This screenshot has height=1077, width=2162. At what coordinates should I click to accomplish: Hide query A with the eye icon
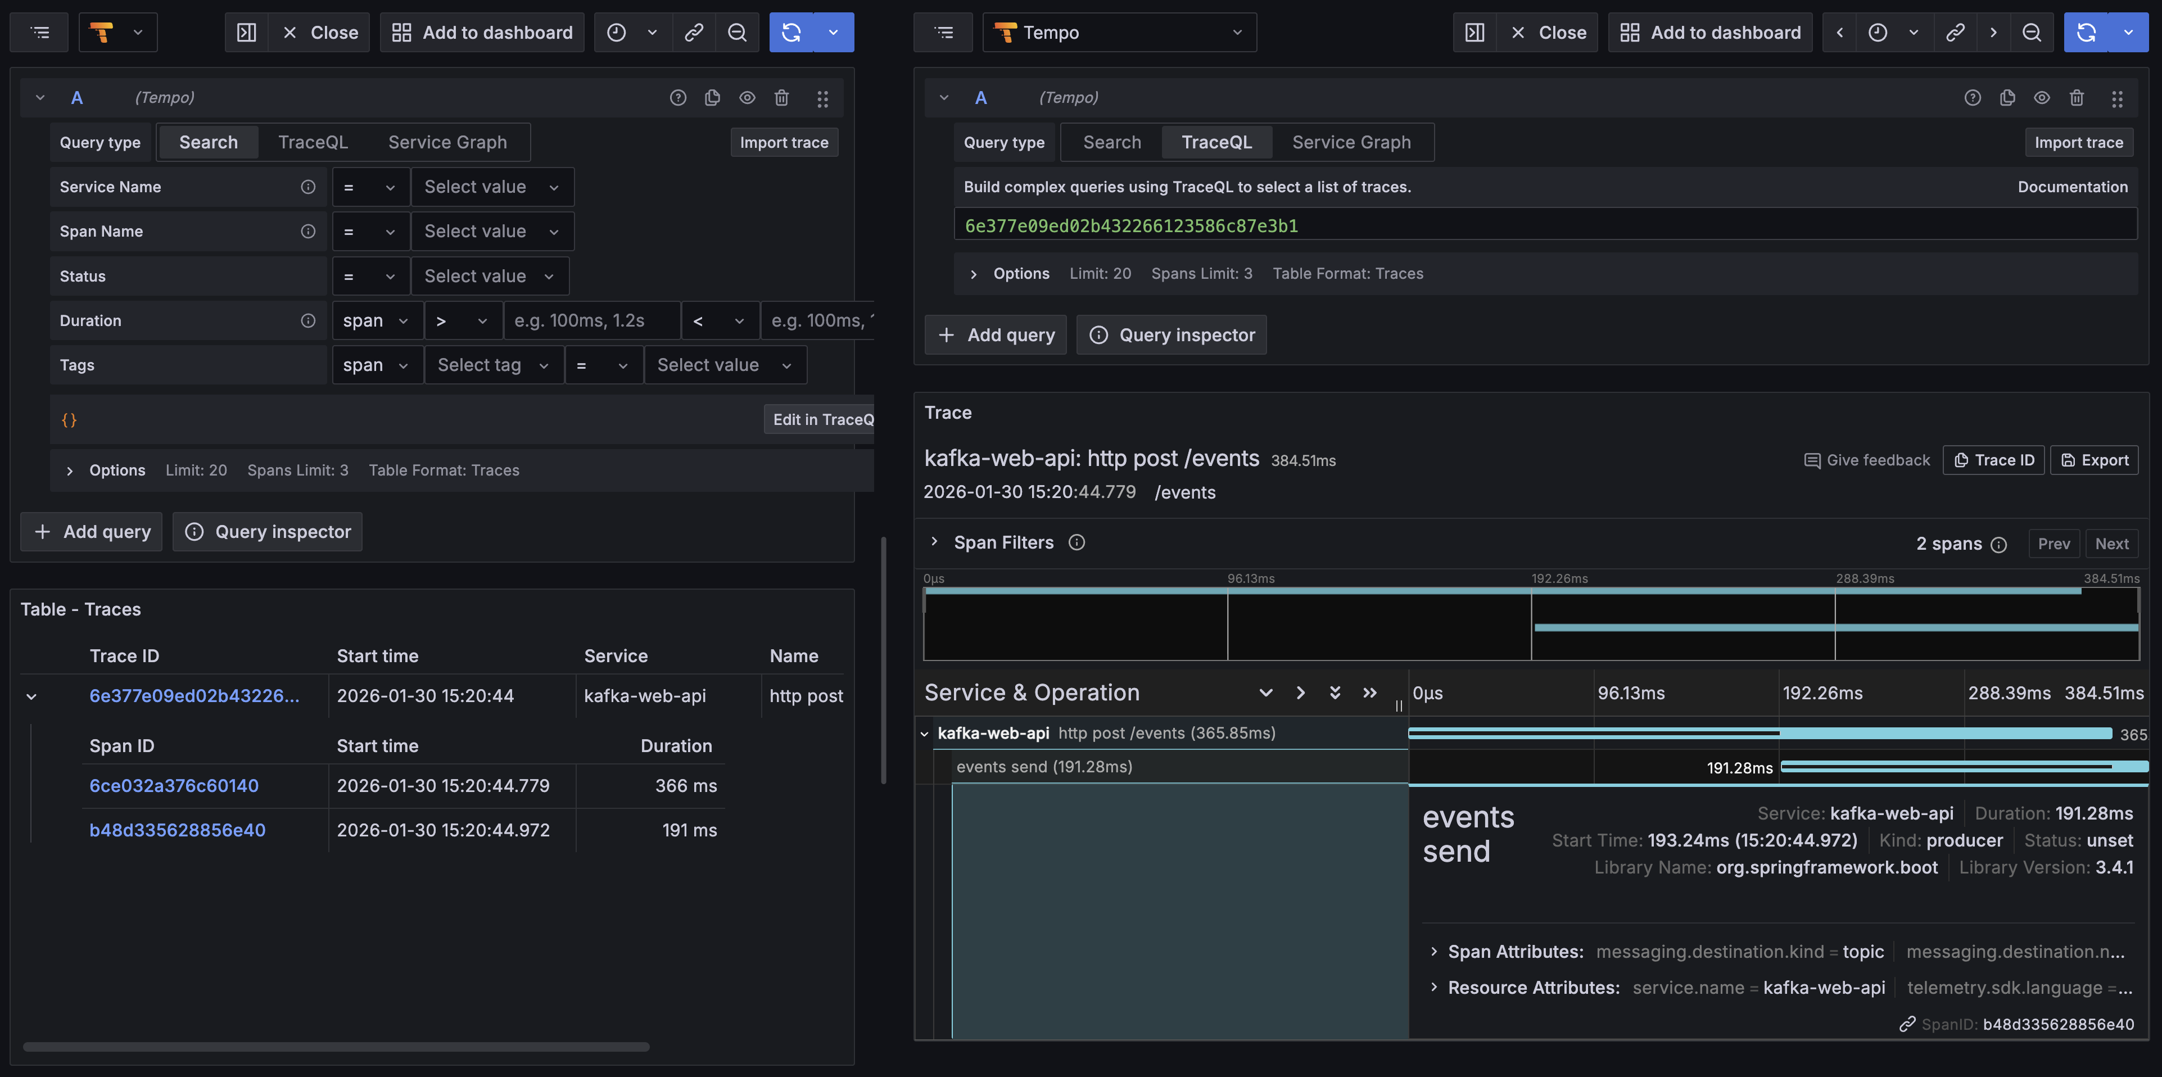pos(747,97)
